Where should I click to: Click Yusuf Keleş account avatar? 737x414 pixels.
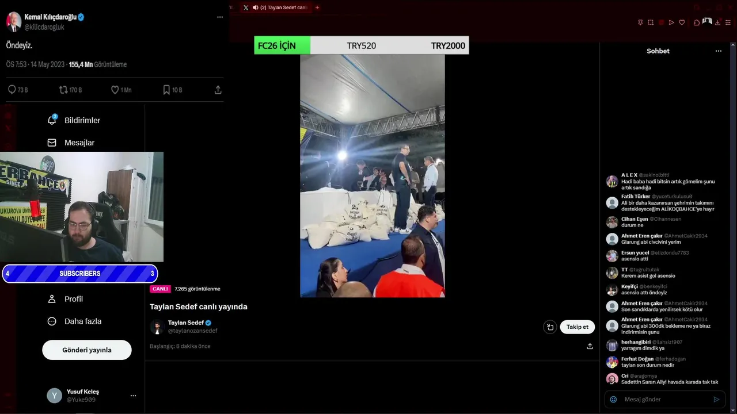54,396
